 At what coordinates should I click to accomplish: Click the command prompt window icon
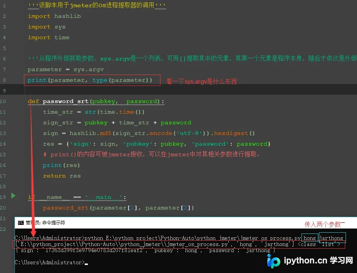(x=21, y=223)
